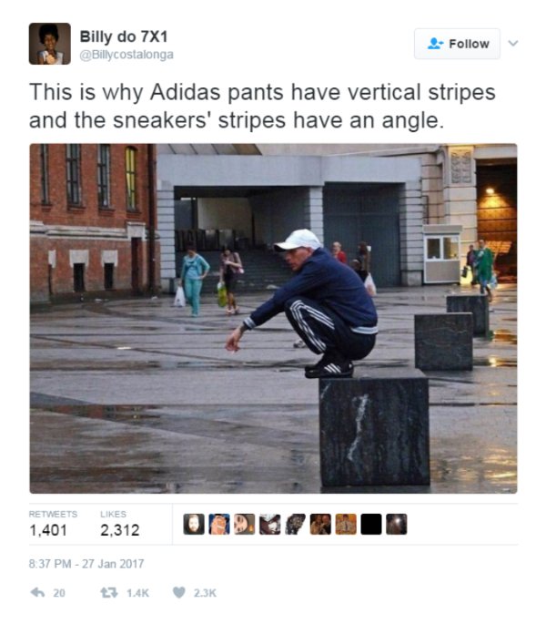546x624 pixels.
Task: Click the first liker avatar in the row
Action: [194, 524]
